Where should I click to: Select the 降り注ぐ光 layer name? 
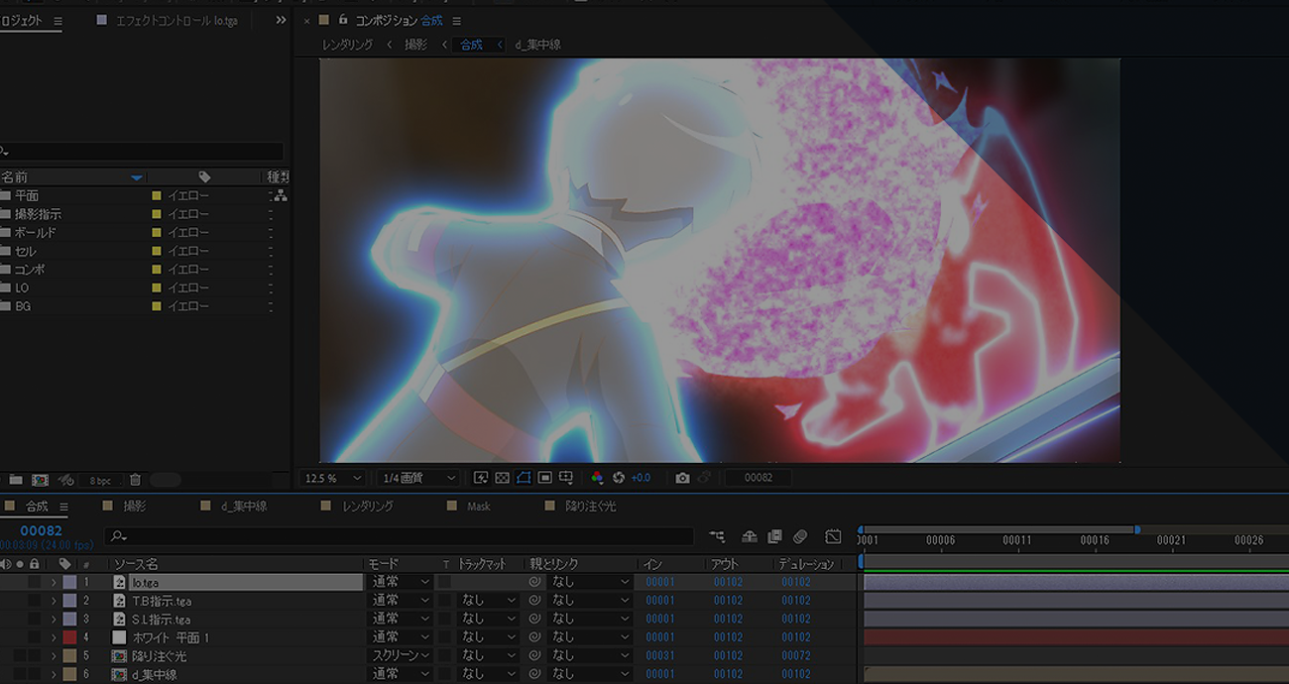[x=160, y=655]
